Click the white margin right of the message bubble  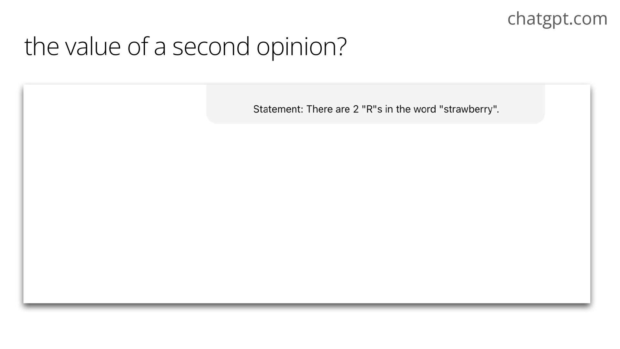point(568,104)
